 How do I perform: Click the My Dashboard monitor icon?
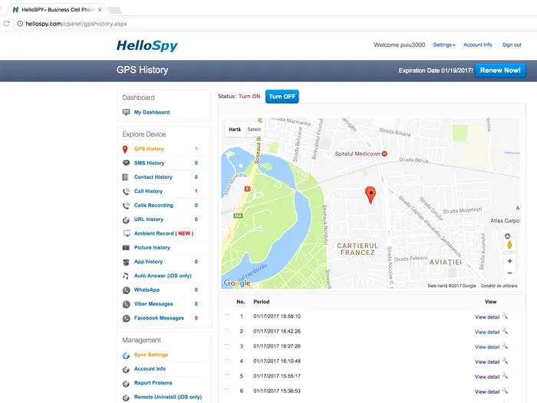click(x=126, y=112)
